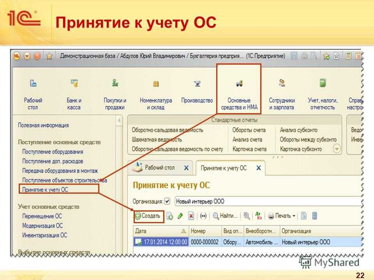Open Модернизация ОС

42,226
